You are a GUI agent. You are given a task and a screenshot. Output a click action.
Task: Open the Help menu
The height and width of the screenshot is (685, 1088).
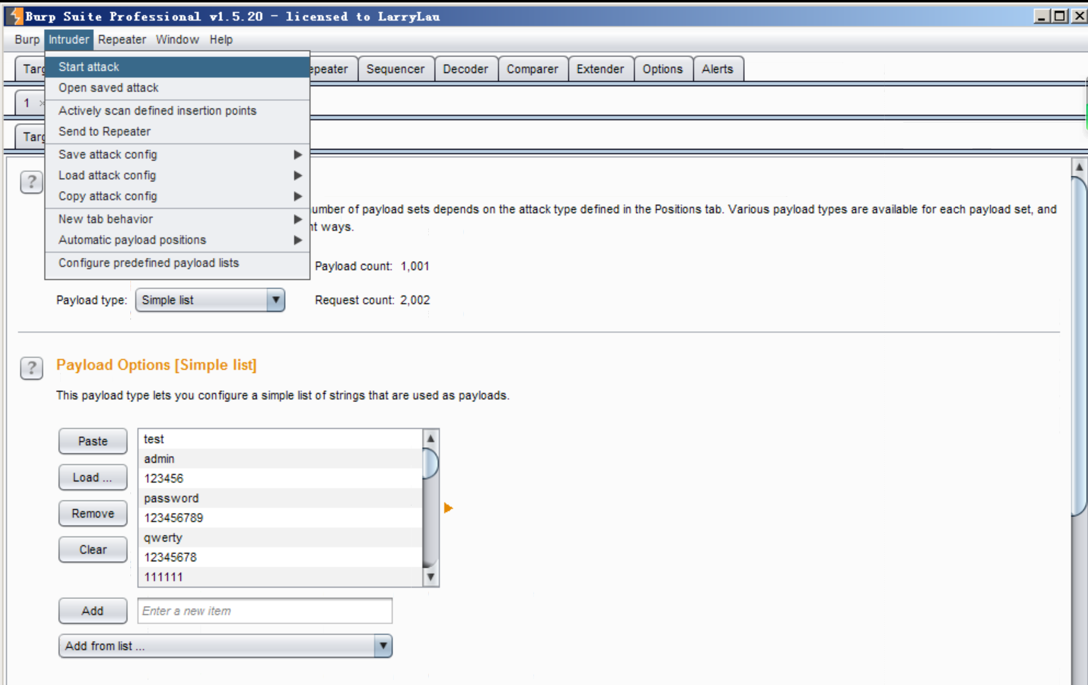click(221, 40)
